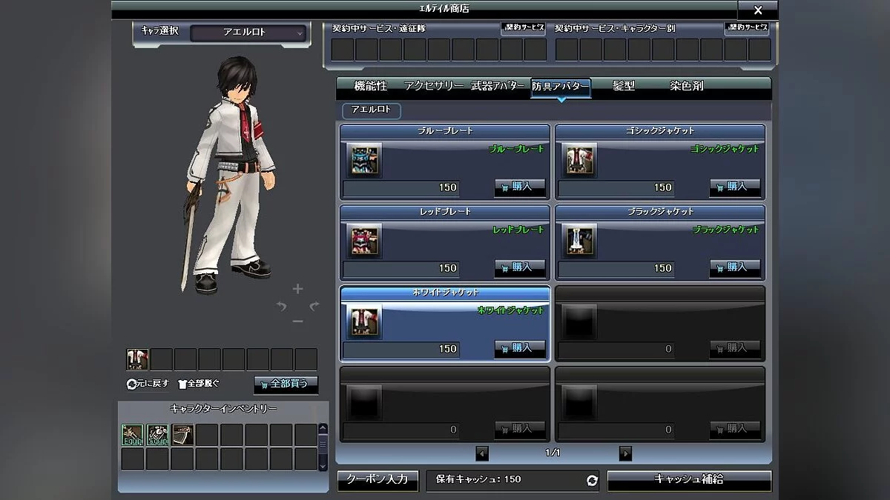Click the first キャラクター別 contract service slot
The image size is (890, 500).
(x=567, y=50)
